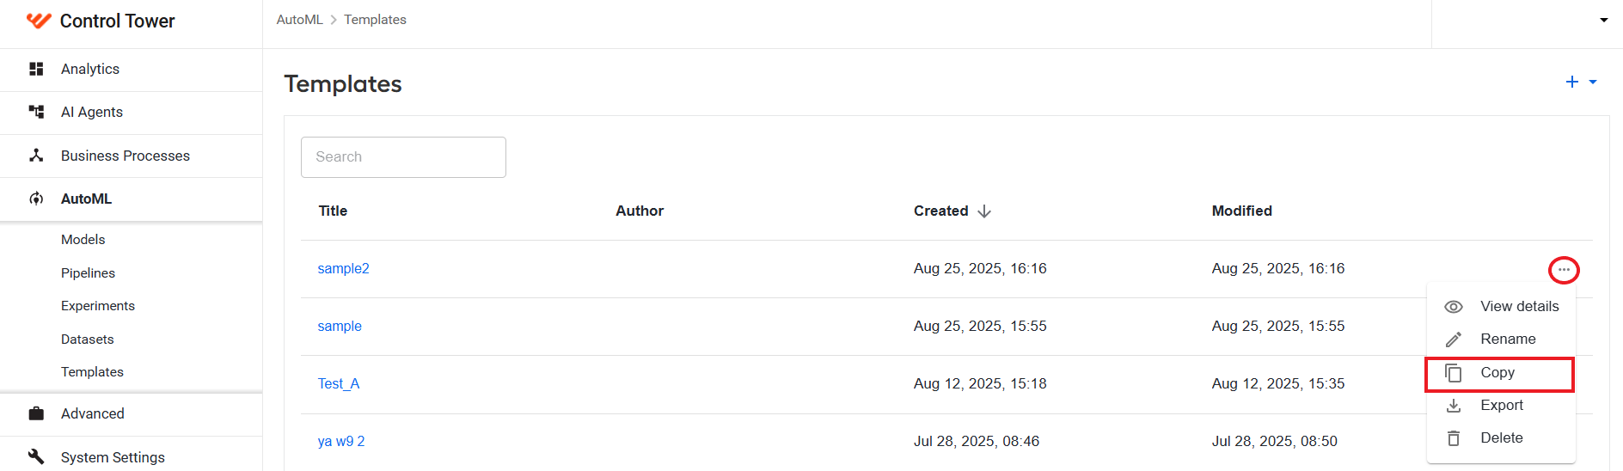The width and height of the screenshot is (1623, 471).
Task: Click the Analytics dashboard icon
Action: tap(36, 69)
